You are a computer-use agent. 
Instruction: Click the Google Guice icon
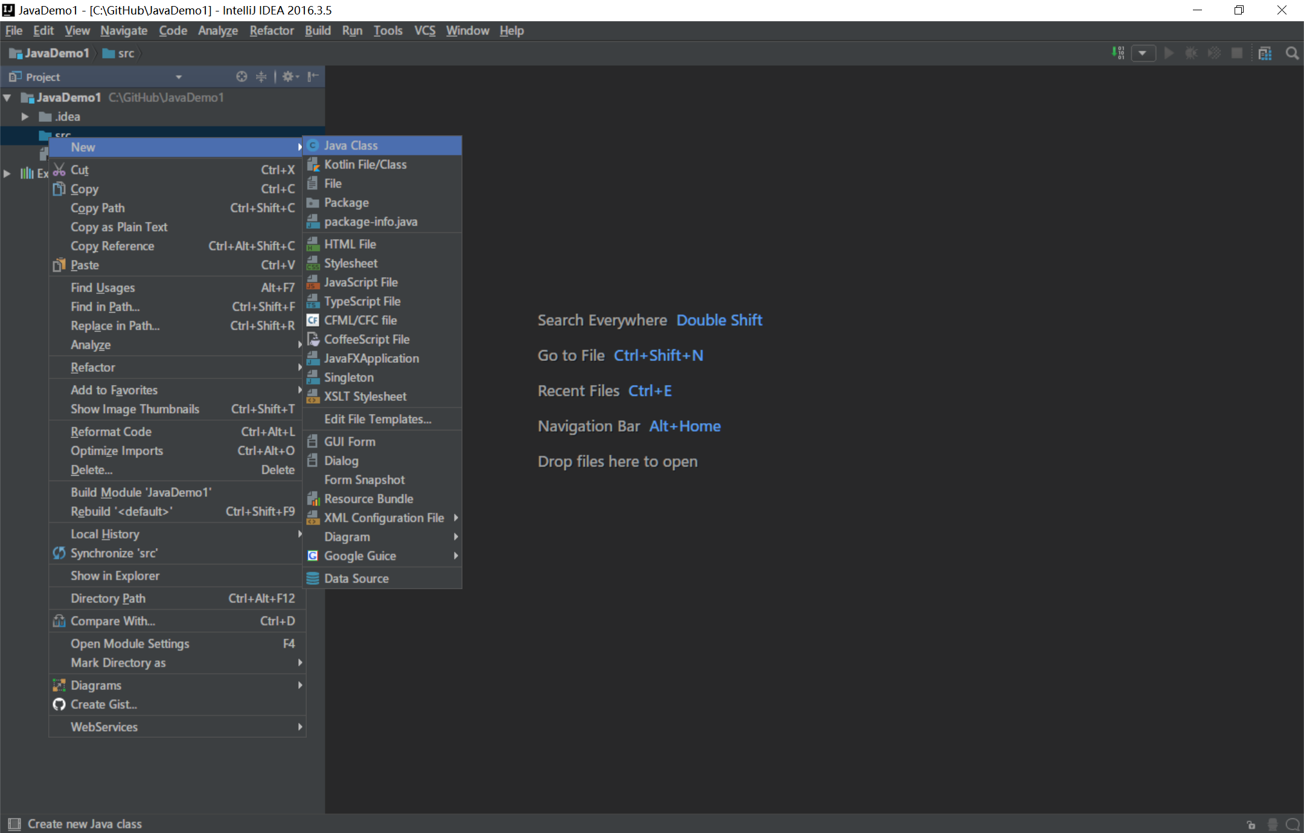tap(313, 556)
